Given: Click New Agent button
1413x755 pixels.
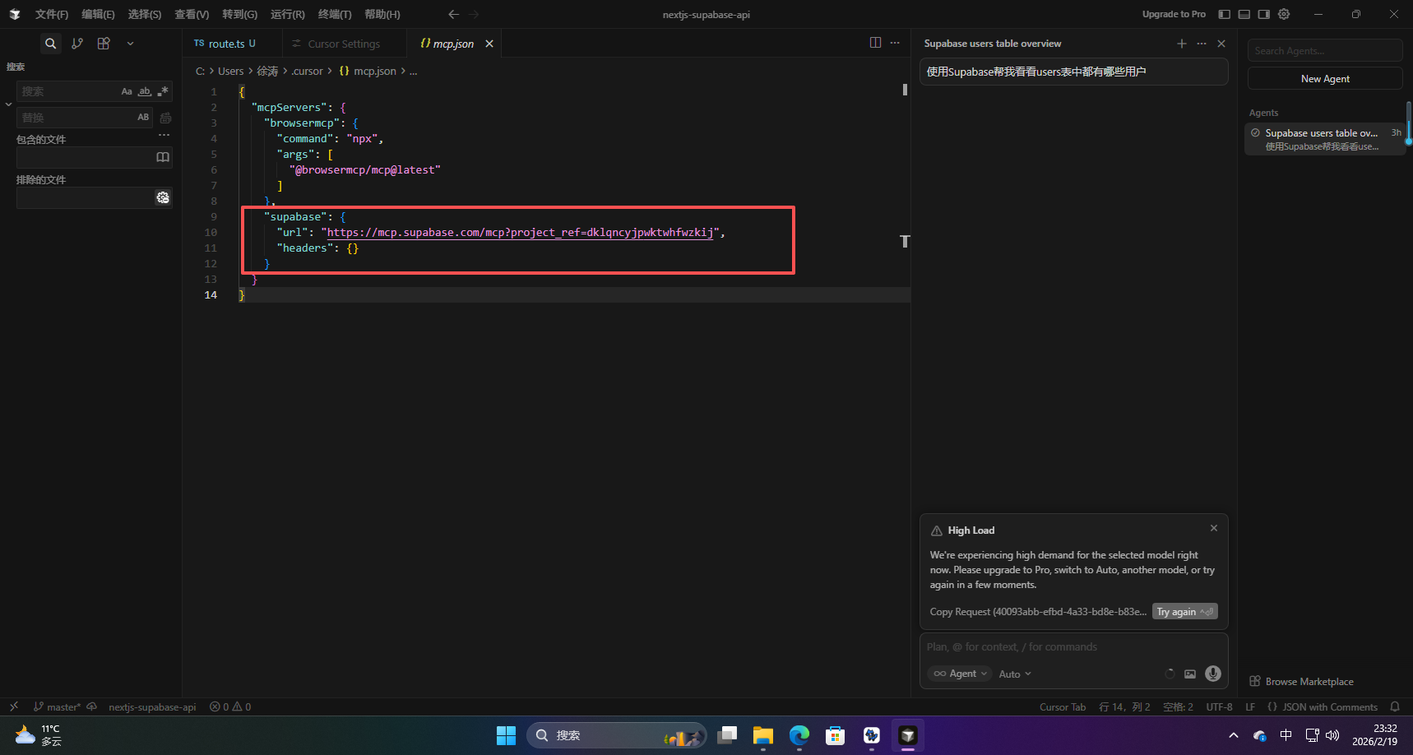Looking at the screenshot, I should [1324, 78].
